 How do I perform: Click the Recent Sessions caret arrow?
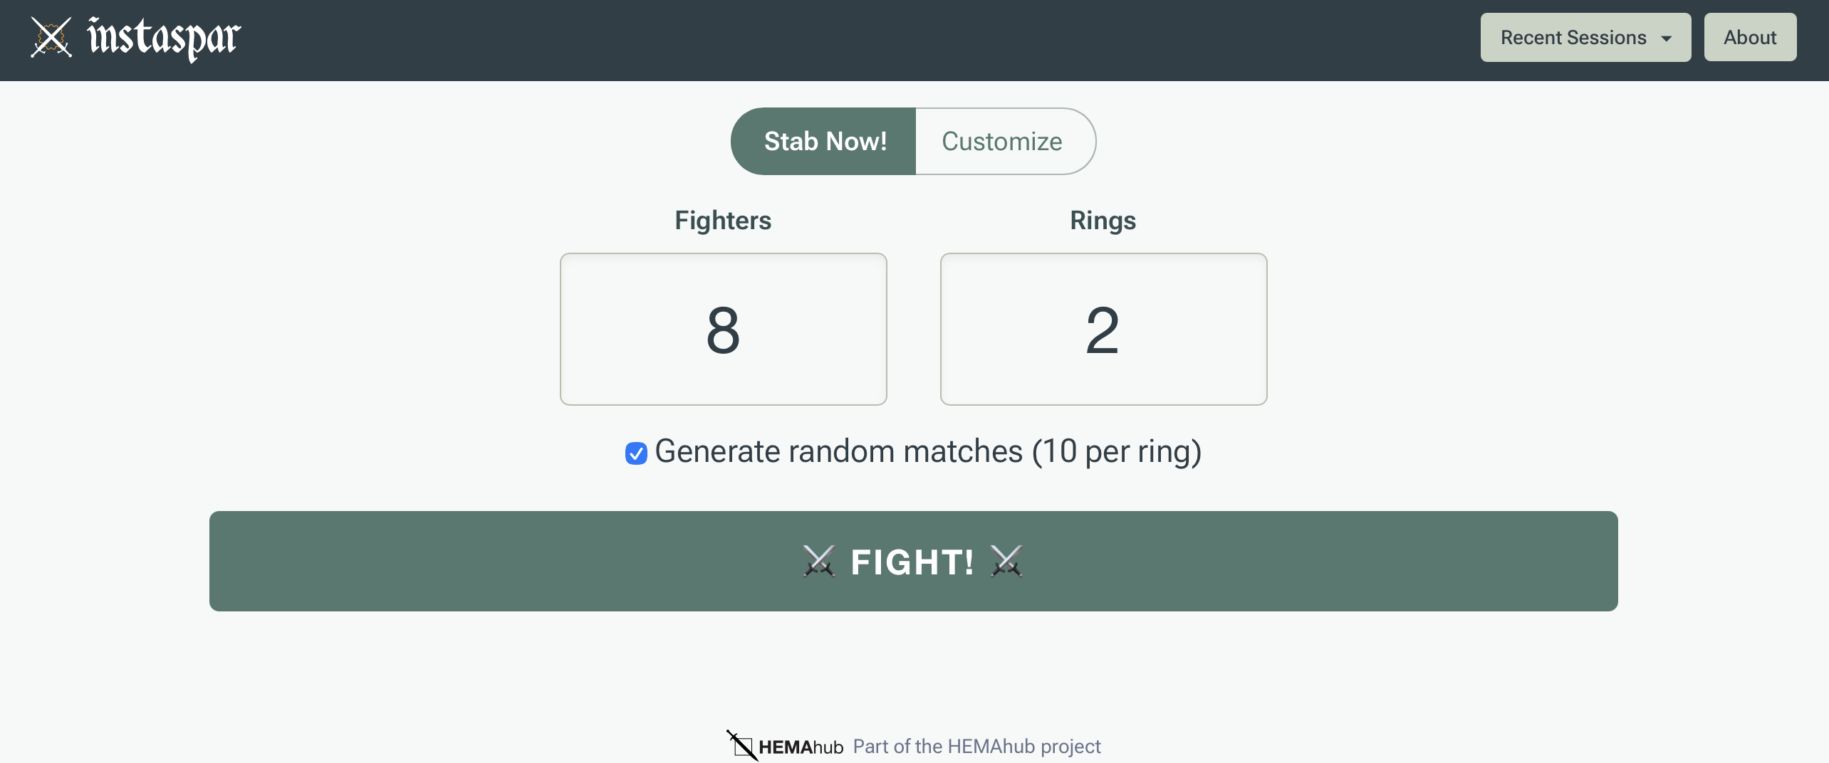(x=1666, y=39)
